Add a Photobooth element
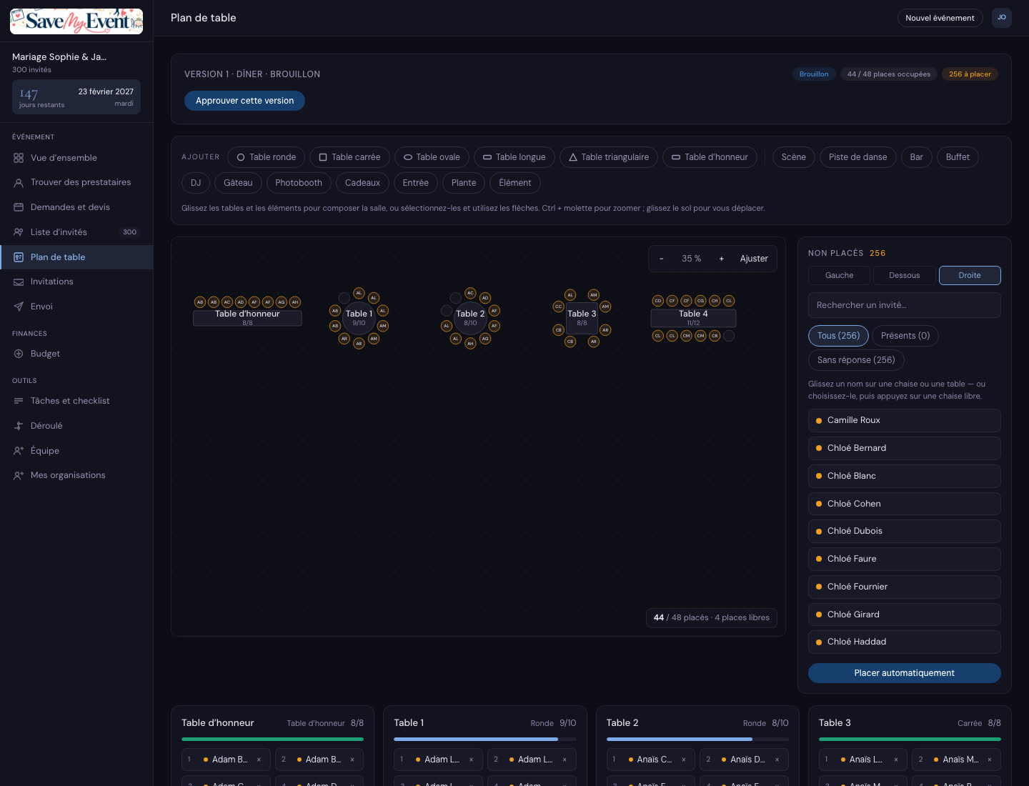 tap(299, 183)
